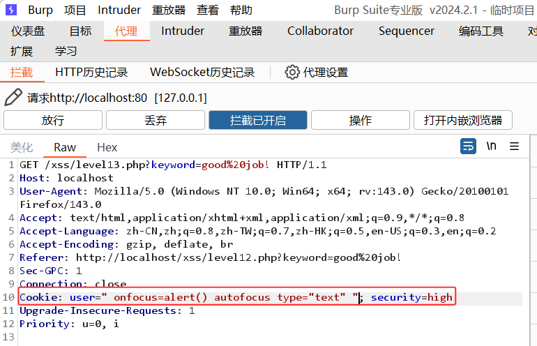The height and width of the screenshot is (346, 537).
Task: Click the Priority: u=0, i header line
Action: click(x=69, y=324)
